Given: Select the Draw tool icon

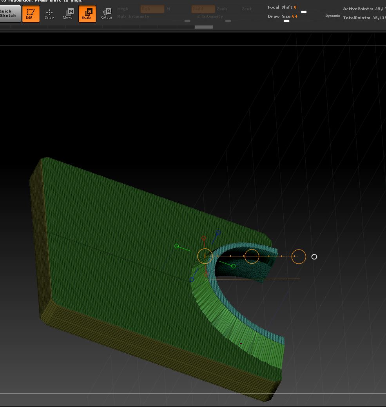Looking at the screenshot, I should click(49, 14).
